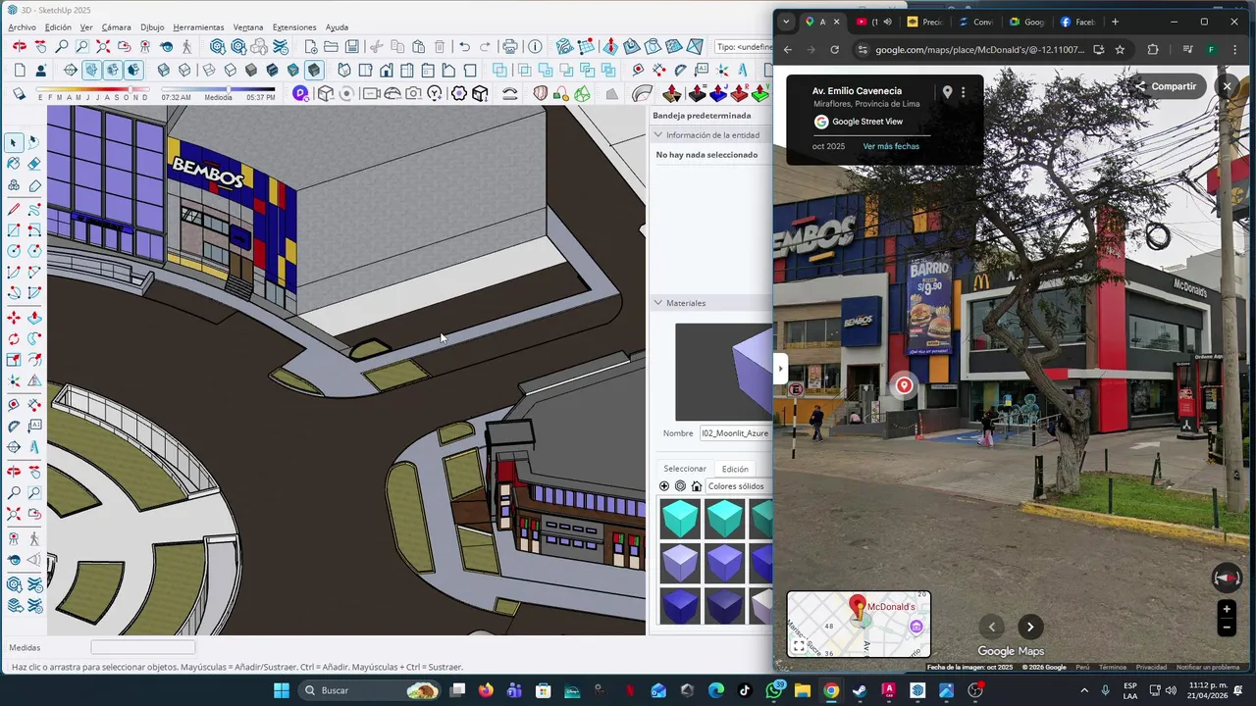Toggle display section planes button

91,70
